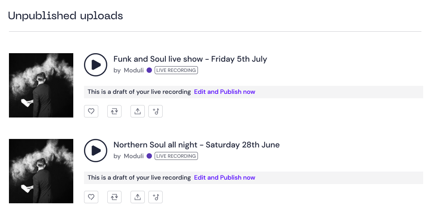Click LIVE RECORDING badge on Funk and Soul
Viewport: 433px width, 214px height.
(x=176, y=71)
